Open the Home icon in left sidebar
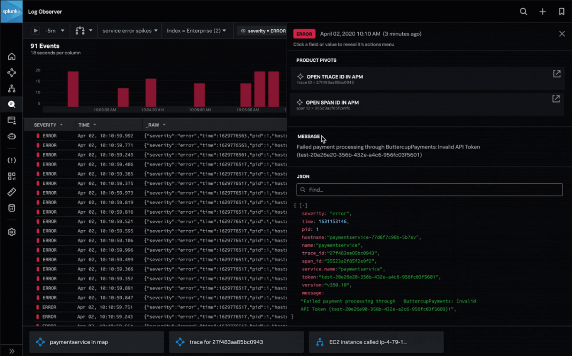 (12, 56)
